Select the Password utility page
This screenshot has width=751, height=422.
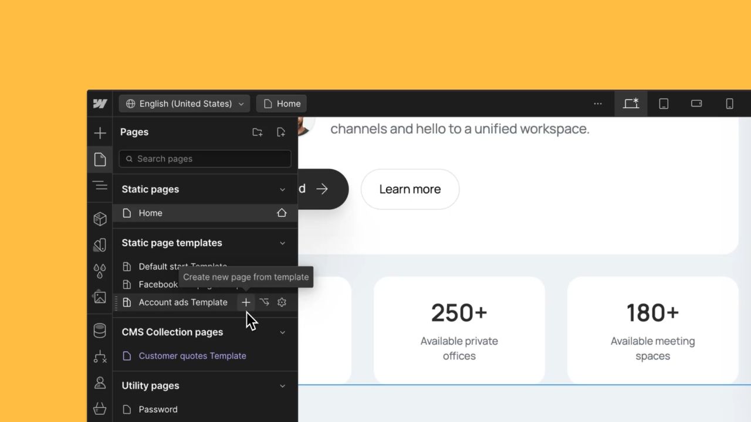(x=158, y=409)
